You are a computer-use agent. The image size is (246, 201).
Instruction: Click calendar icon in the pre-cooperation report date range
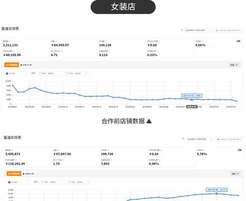(x=217, y=30)
